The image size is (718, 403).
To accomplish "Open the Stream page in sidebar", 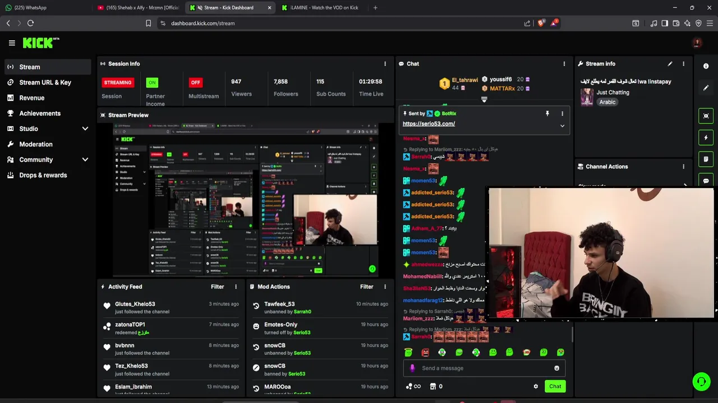I will pos(47,67).
